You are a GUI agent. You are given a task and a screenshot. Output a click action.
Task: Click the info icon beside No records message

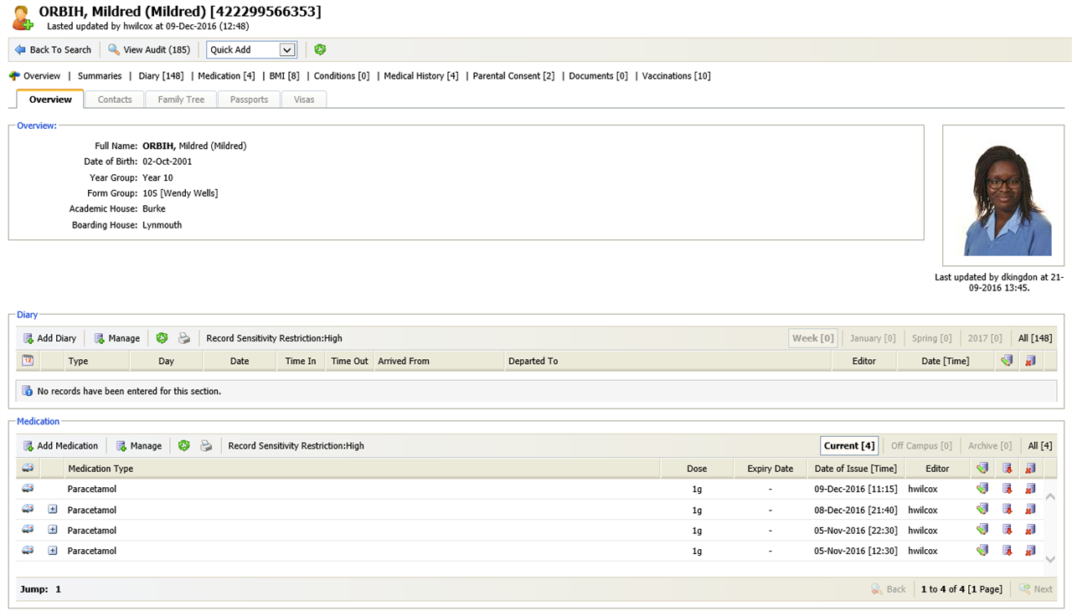[28, 391]
